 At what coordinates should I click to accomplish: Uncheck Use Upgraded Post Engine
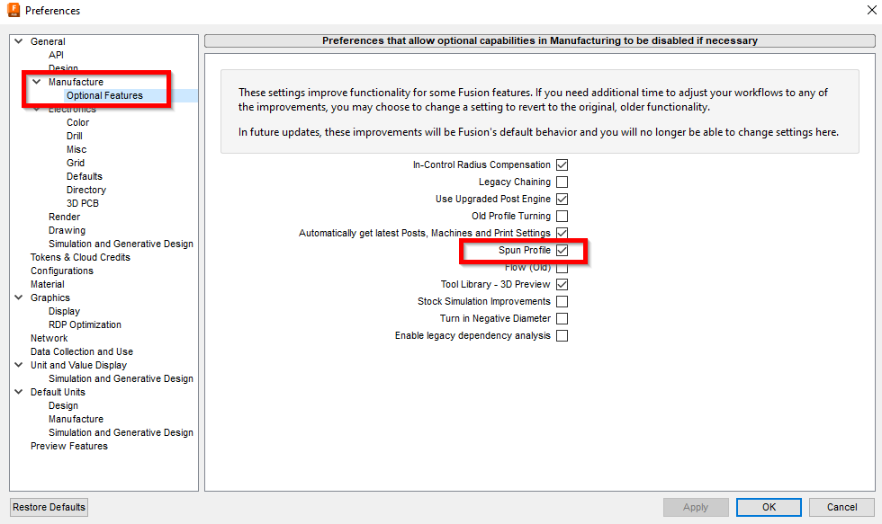tap(562, 199)
